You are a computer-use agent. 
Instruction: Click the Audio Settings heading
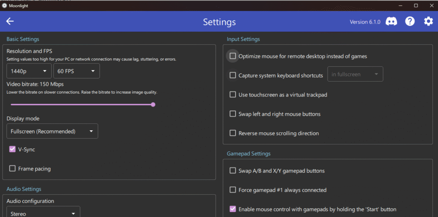[24, 189]
